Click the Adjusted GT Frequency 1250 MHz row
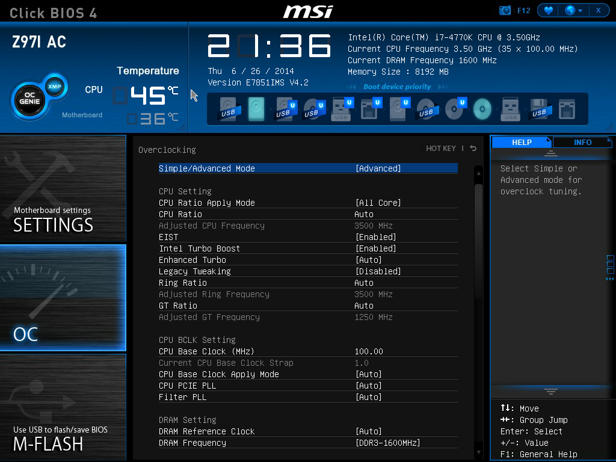 pyautogui.click(x=308, y=316)
